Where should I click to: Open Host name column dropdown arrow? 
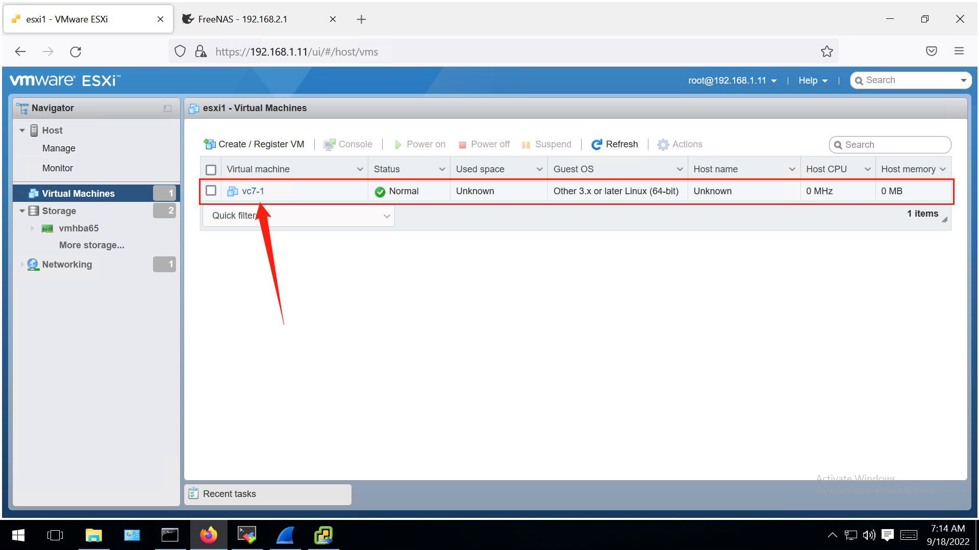coord(792,169)
